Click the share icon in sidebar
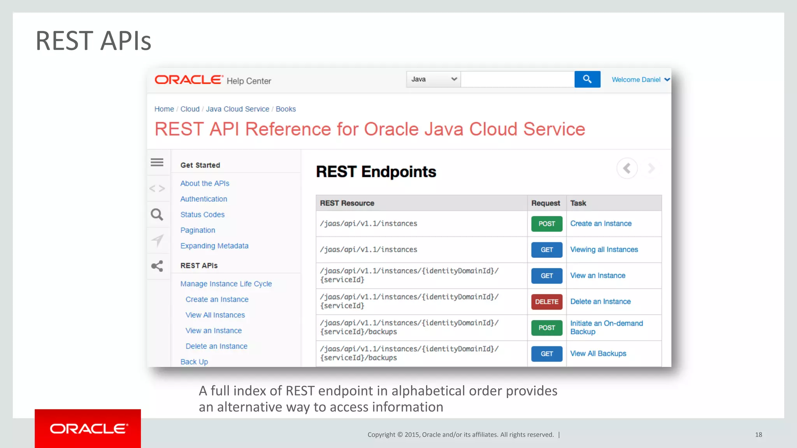This screenshot has width=797, height=448. 157,266
